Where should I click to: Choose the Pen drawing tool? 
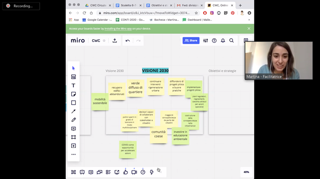pos(74,120)
